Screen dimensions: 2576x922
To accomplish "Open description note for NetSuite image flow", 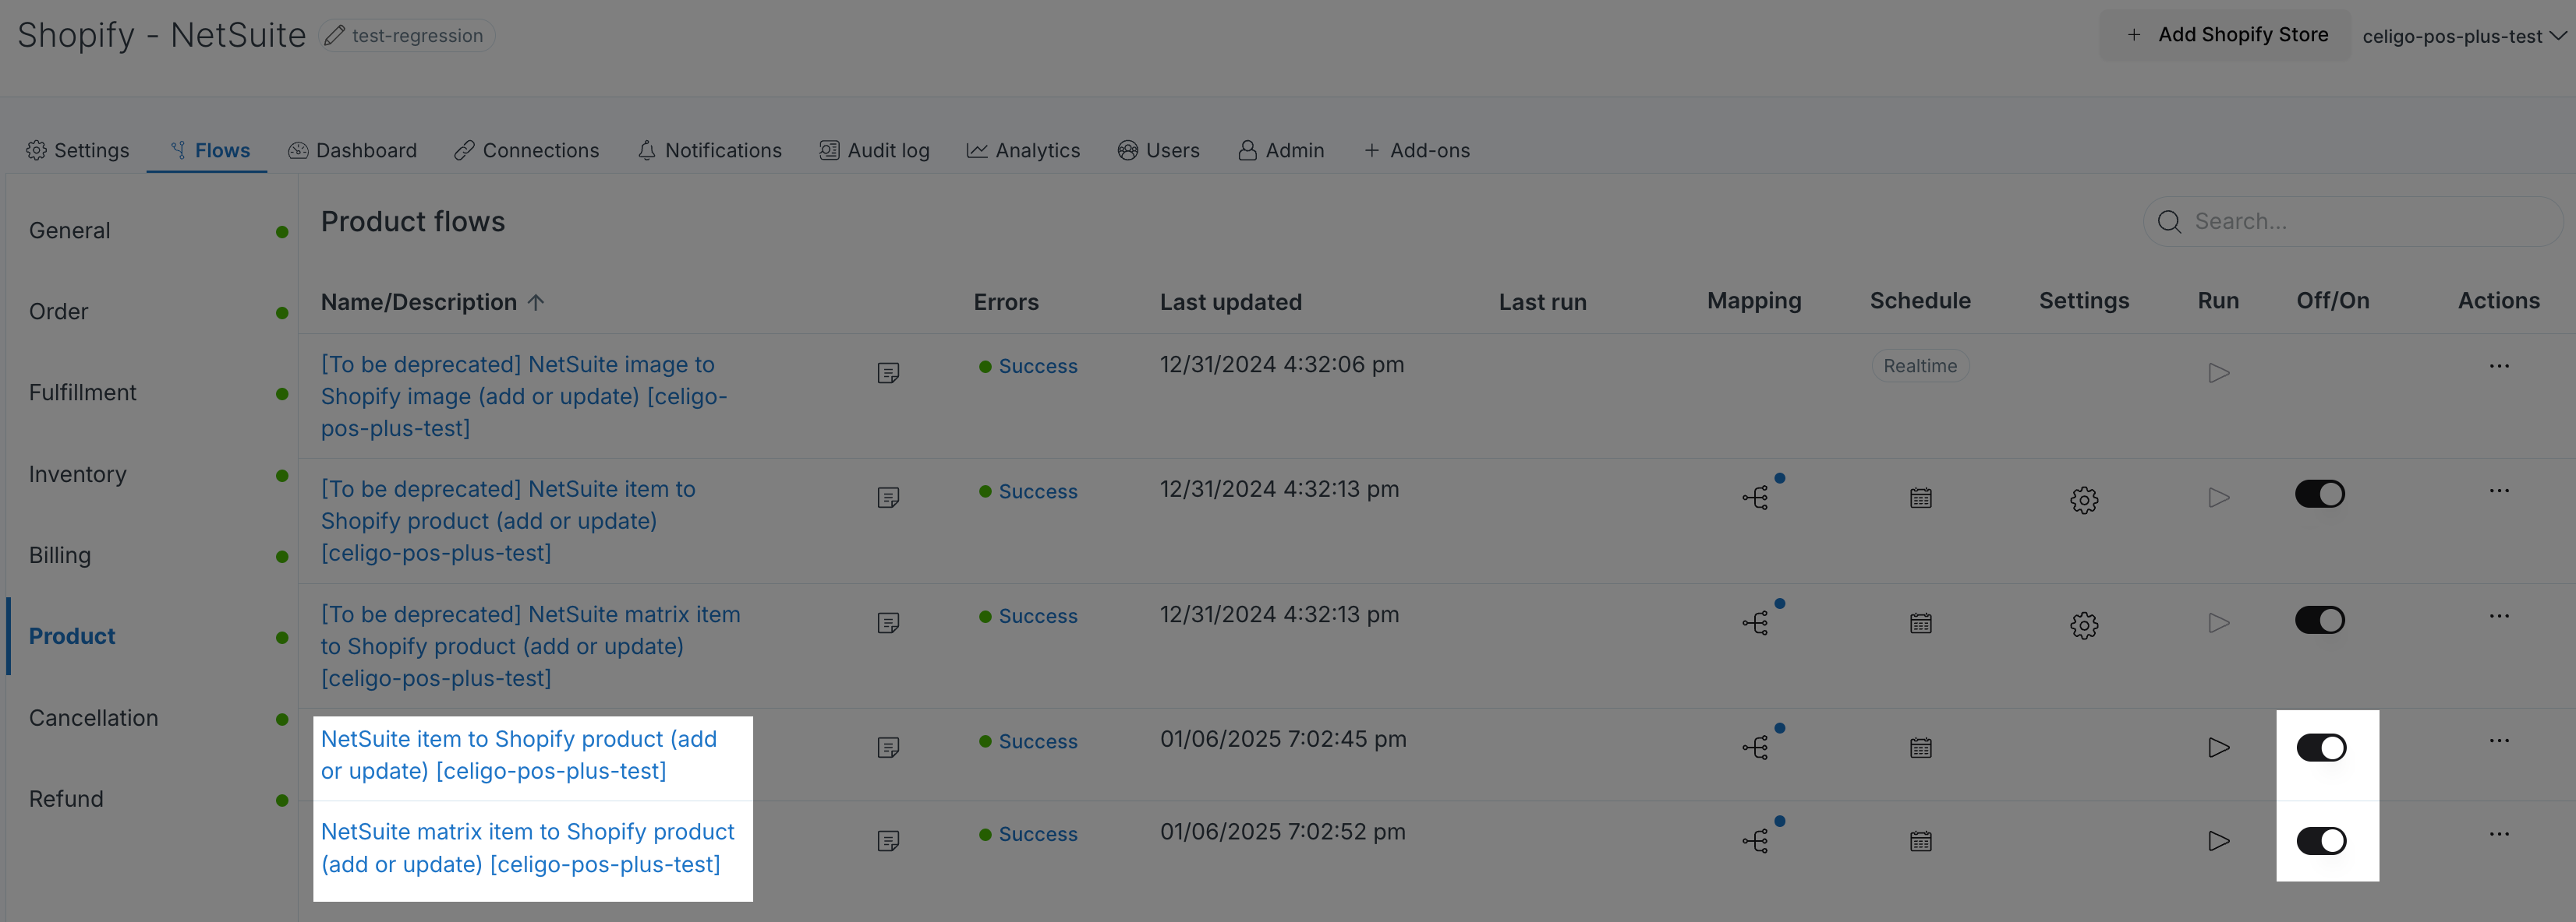I will click(x=888, y=372).
